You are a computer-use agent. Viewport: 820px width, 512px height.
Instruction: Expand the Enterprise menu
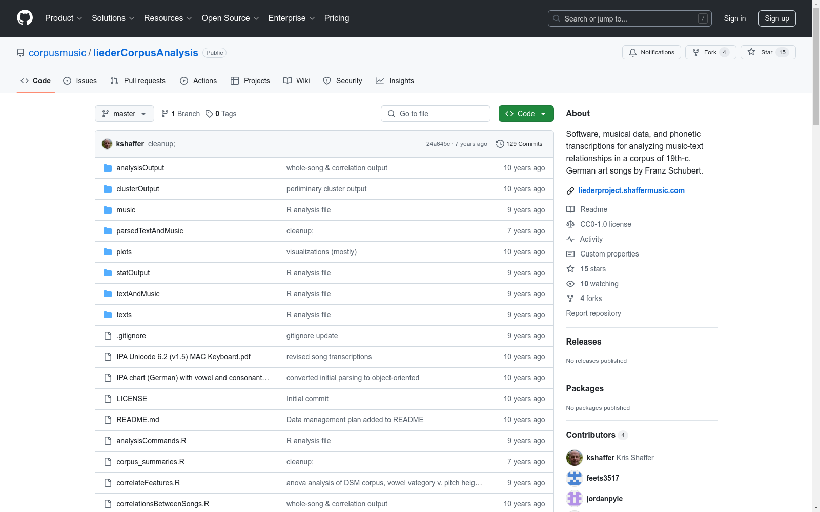[x=292, y=18]
